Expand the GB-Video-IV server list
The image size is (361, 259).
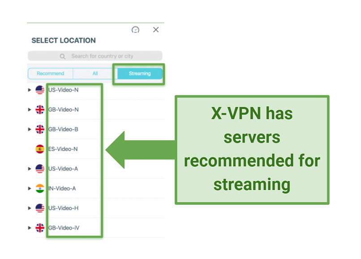[30, 228]
